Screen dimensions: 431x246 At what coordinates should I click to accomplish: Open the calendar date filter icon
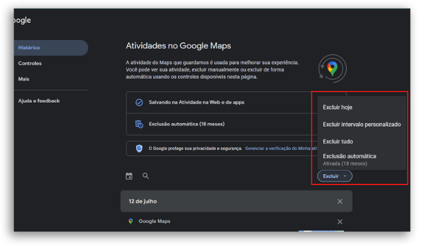129,176
